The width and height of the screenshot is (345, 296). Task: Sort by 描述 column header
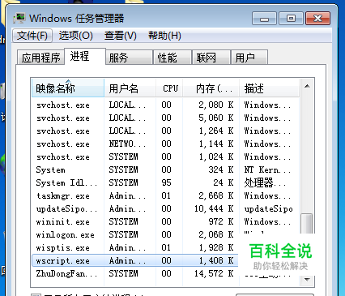[269, 88]
